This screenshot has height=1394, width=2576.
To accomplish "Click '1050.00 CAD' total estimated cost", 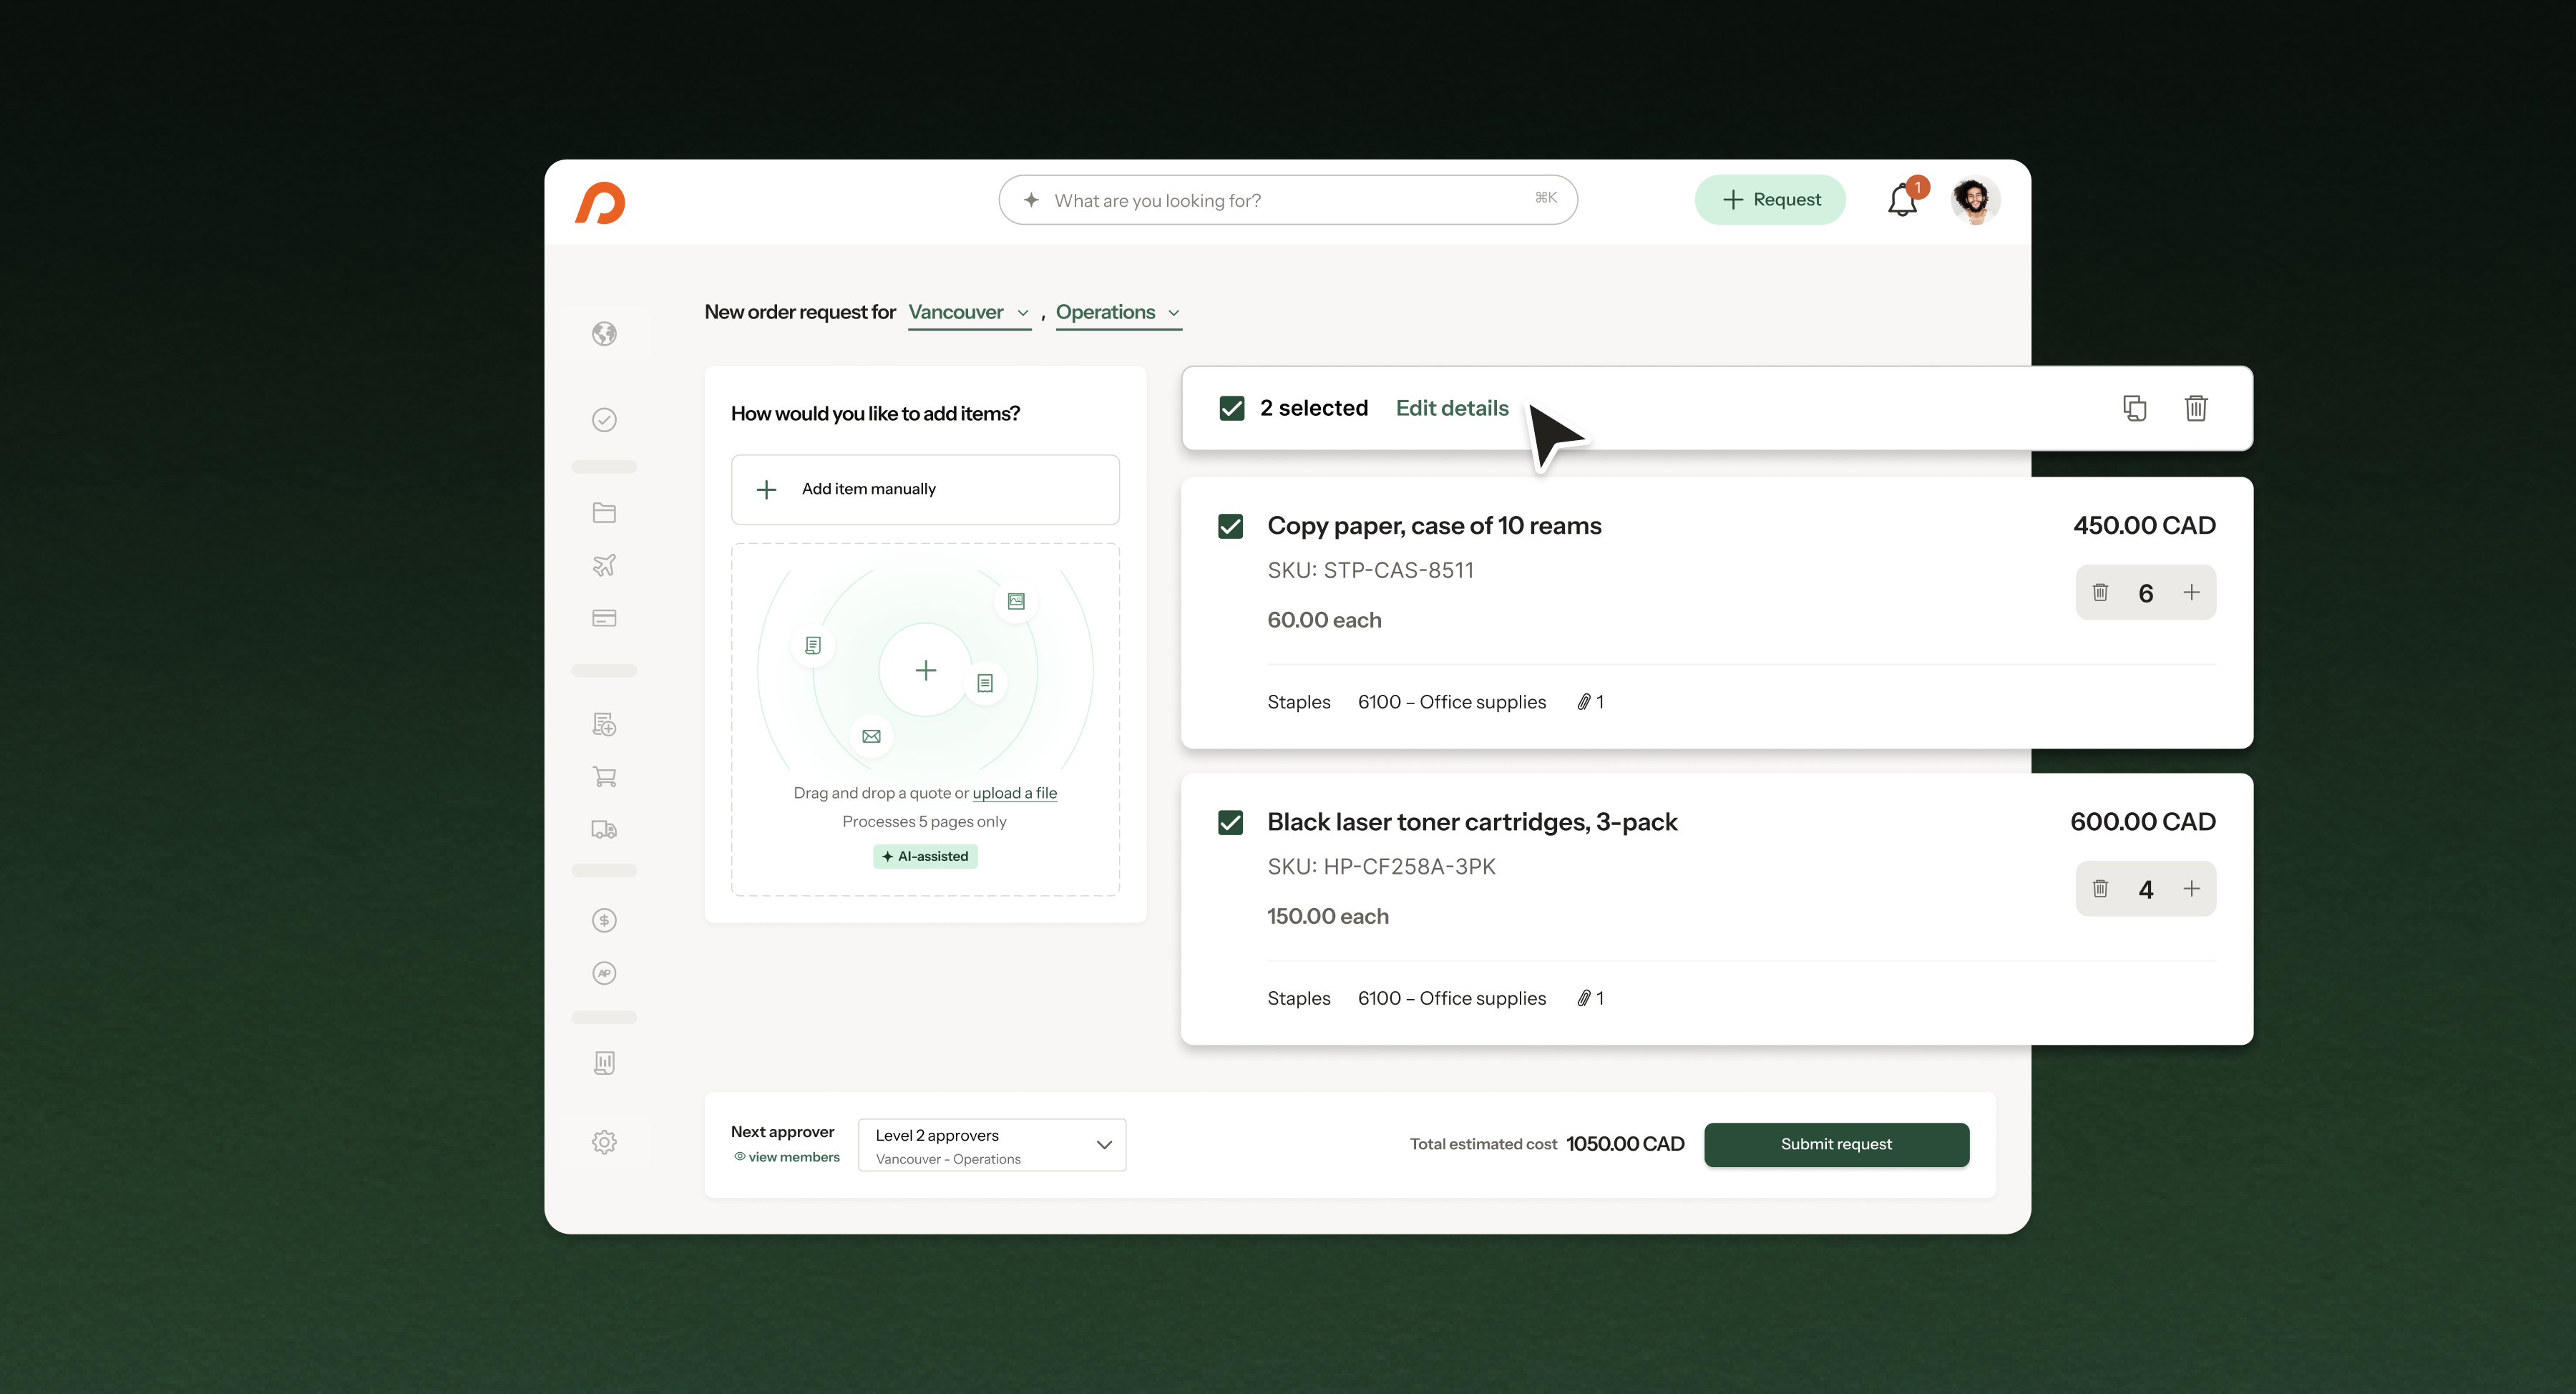I will (1625, 1144).
